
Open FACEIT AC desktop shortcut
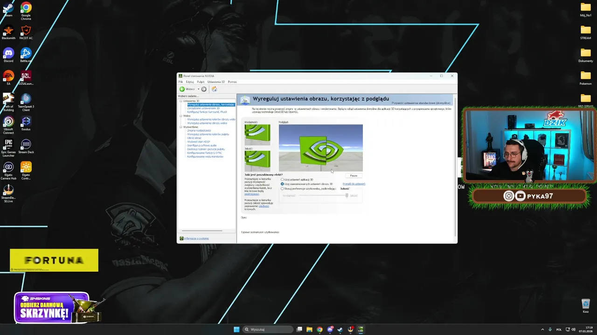[x=26, y=33]
